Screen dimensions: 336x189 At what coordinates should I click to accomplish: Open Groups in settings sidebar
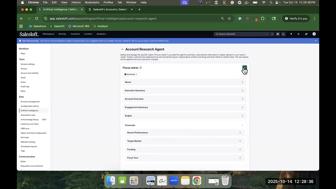[24, 69]
